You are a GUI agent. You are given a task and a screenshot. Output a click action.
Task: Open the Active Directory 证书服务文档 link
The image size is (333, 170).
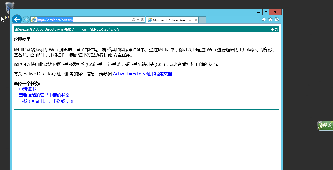142,74
